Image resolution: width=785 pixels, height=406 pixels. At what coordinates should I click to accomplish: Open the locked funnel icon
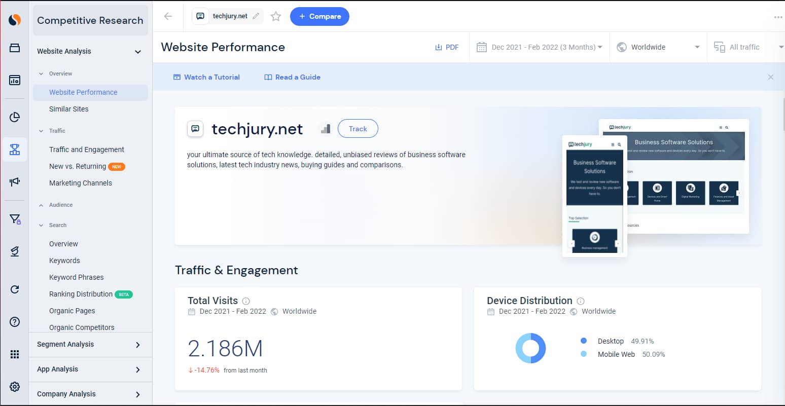(15, 219)
